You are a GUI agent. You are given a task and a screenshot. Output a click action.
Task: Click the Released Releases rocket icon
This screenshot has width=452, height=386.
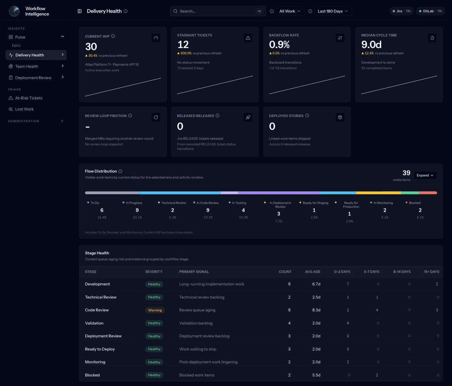coord(248,117)
